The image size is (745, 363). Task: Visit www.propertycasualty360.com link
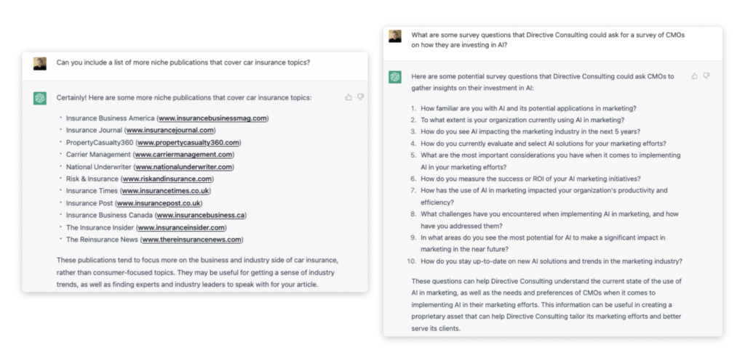coord(188,143)
